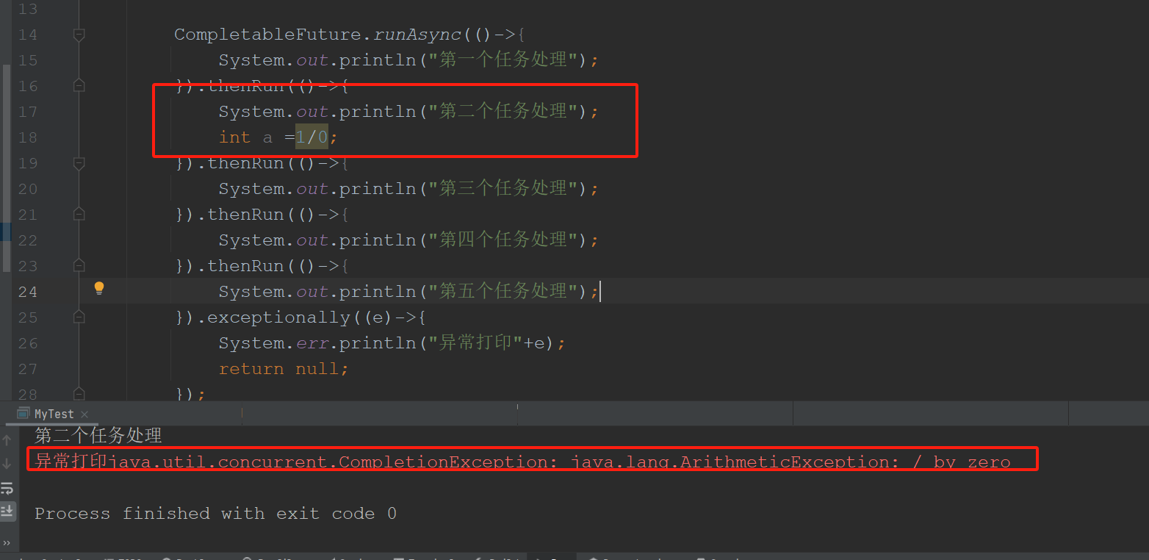The image size is (1149, 560).
Task: Collapse the fold marker at line 19
Action: 79,163
